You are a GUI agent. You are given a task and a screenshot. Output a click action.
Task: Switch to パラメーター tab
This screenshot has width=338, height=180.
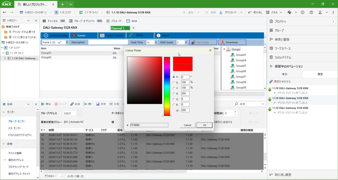coord(114,21)
